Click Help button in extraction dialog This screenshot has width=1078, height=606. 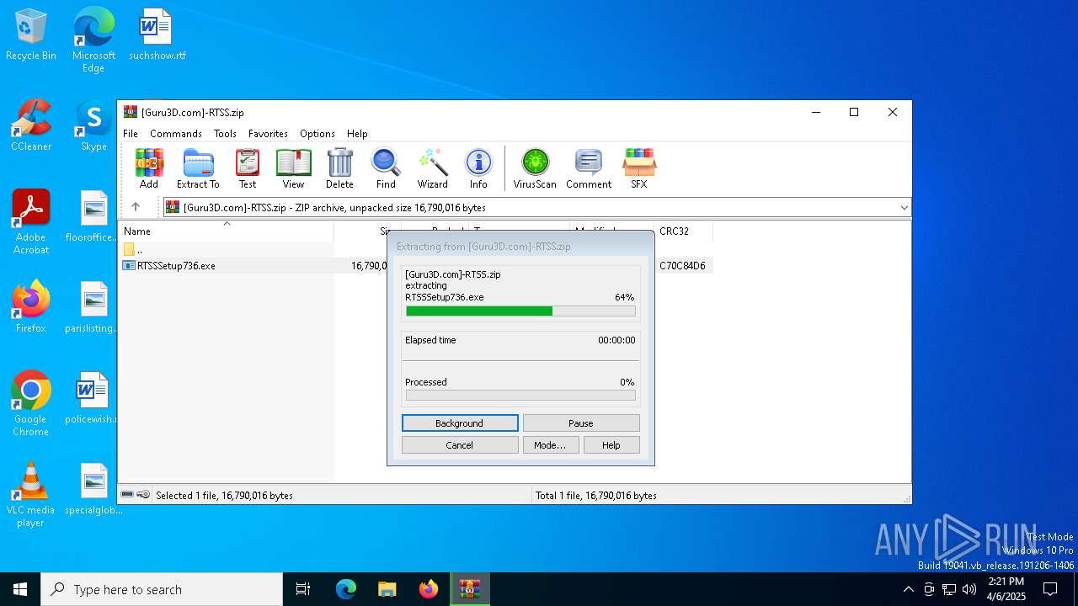pos(611,445)
